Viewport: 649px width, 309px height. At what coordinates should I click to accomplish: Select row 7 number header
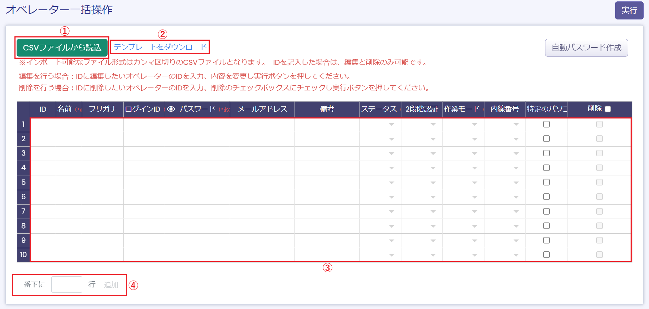[x=23, y=211]
